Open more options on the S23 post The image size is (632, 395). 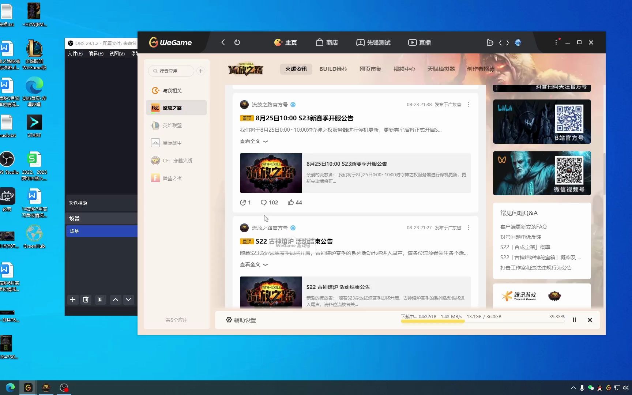[x=469, y=105]
